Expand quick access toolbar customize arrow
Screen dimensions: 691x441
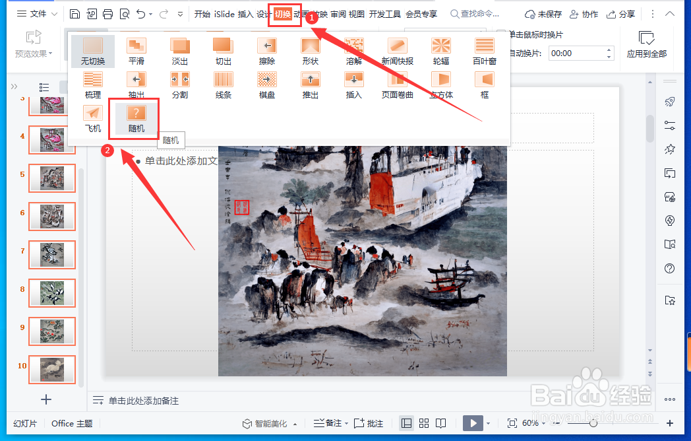[180, 14]
